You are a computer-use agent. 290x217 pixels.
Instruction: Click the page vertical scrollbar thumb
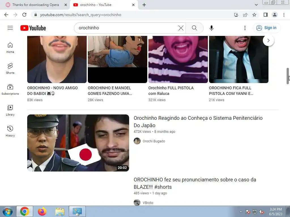288,76
